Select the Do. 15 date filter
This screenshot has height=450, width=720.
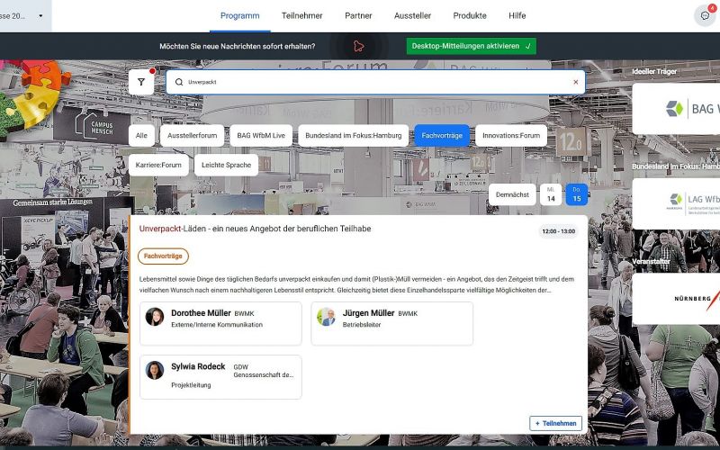(577, 194)
